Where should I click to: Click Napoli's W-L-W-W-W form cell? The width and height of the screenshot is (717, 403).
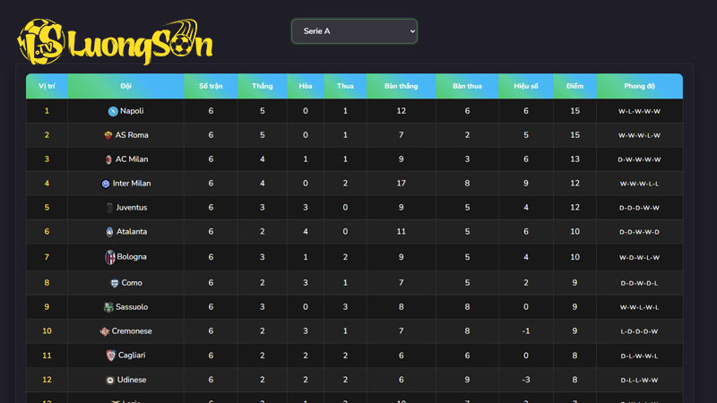(639, 111)
